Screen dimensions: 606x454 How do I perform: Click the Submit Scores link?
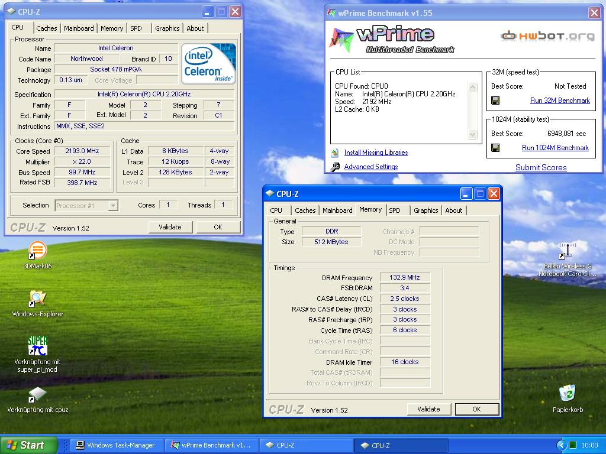pyautogui.click(x=541, y=167)
